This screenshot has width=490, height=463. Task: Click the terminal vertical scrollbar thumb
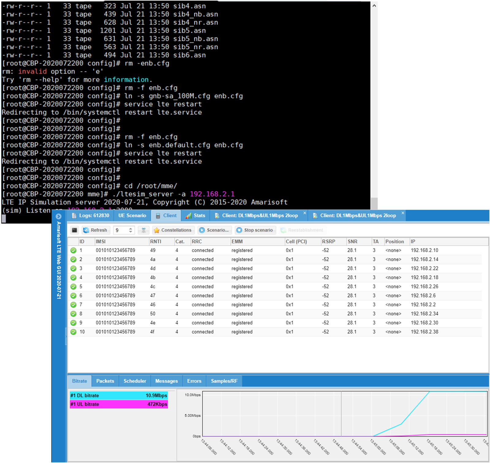(x=374, y=204)
